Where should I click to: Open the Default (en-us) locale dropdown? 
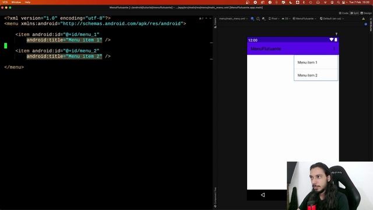[x=332, y=19]
